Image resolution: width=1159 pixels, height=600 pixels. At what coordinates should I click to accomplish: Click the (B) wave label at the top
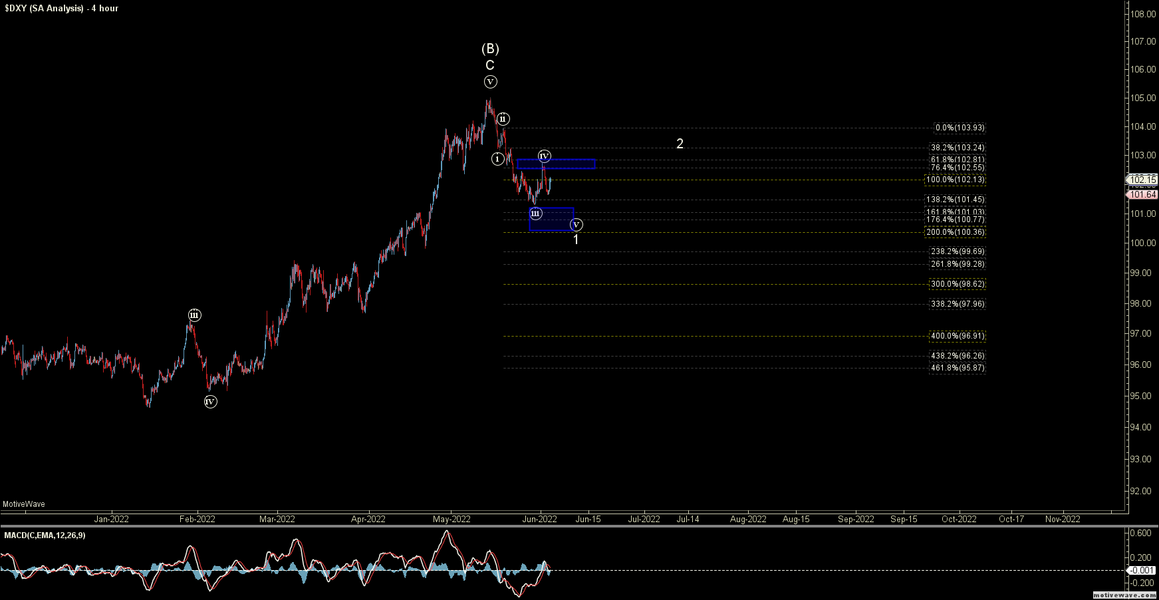[490, 49]
